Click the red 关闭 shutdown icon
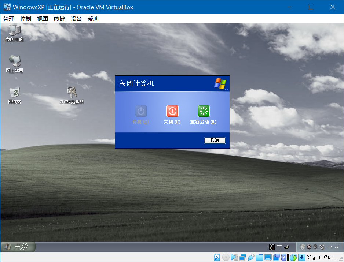This screenshot has width=344, height=262. click(x=172, y=111)
